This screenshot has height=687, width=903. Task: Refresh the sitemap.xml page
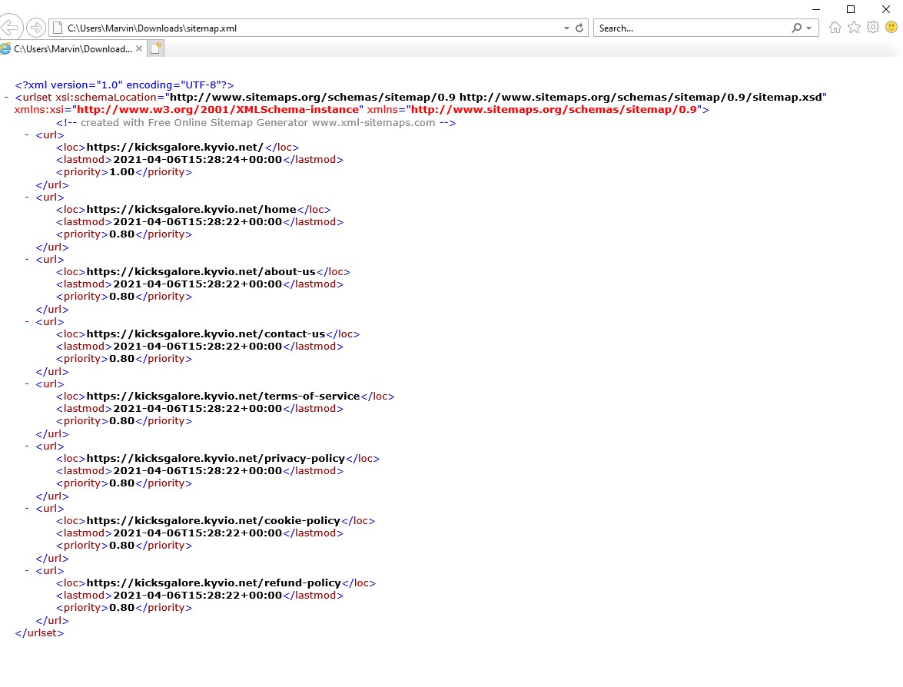[579, 28]
